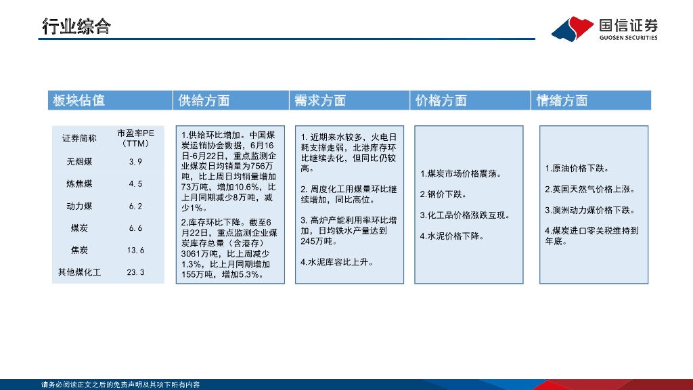Click the 市盈率PE (TTM) header cell
Image resolution: width=693 pixels, height=390 pixels.
[x=135, y=138]
